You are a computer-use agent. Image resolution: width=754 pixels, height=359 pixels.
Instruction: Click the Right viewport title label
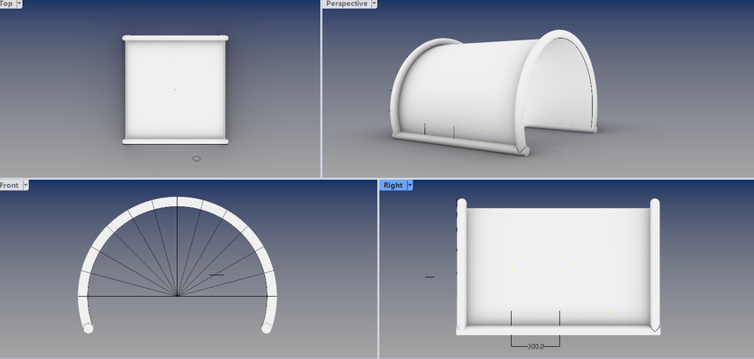tap(393, 185)
